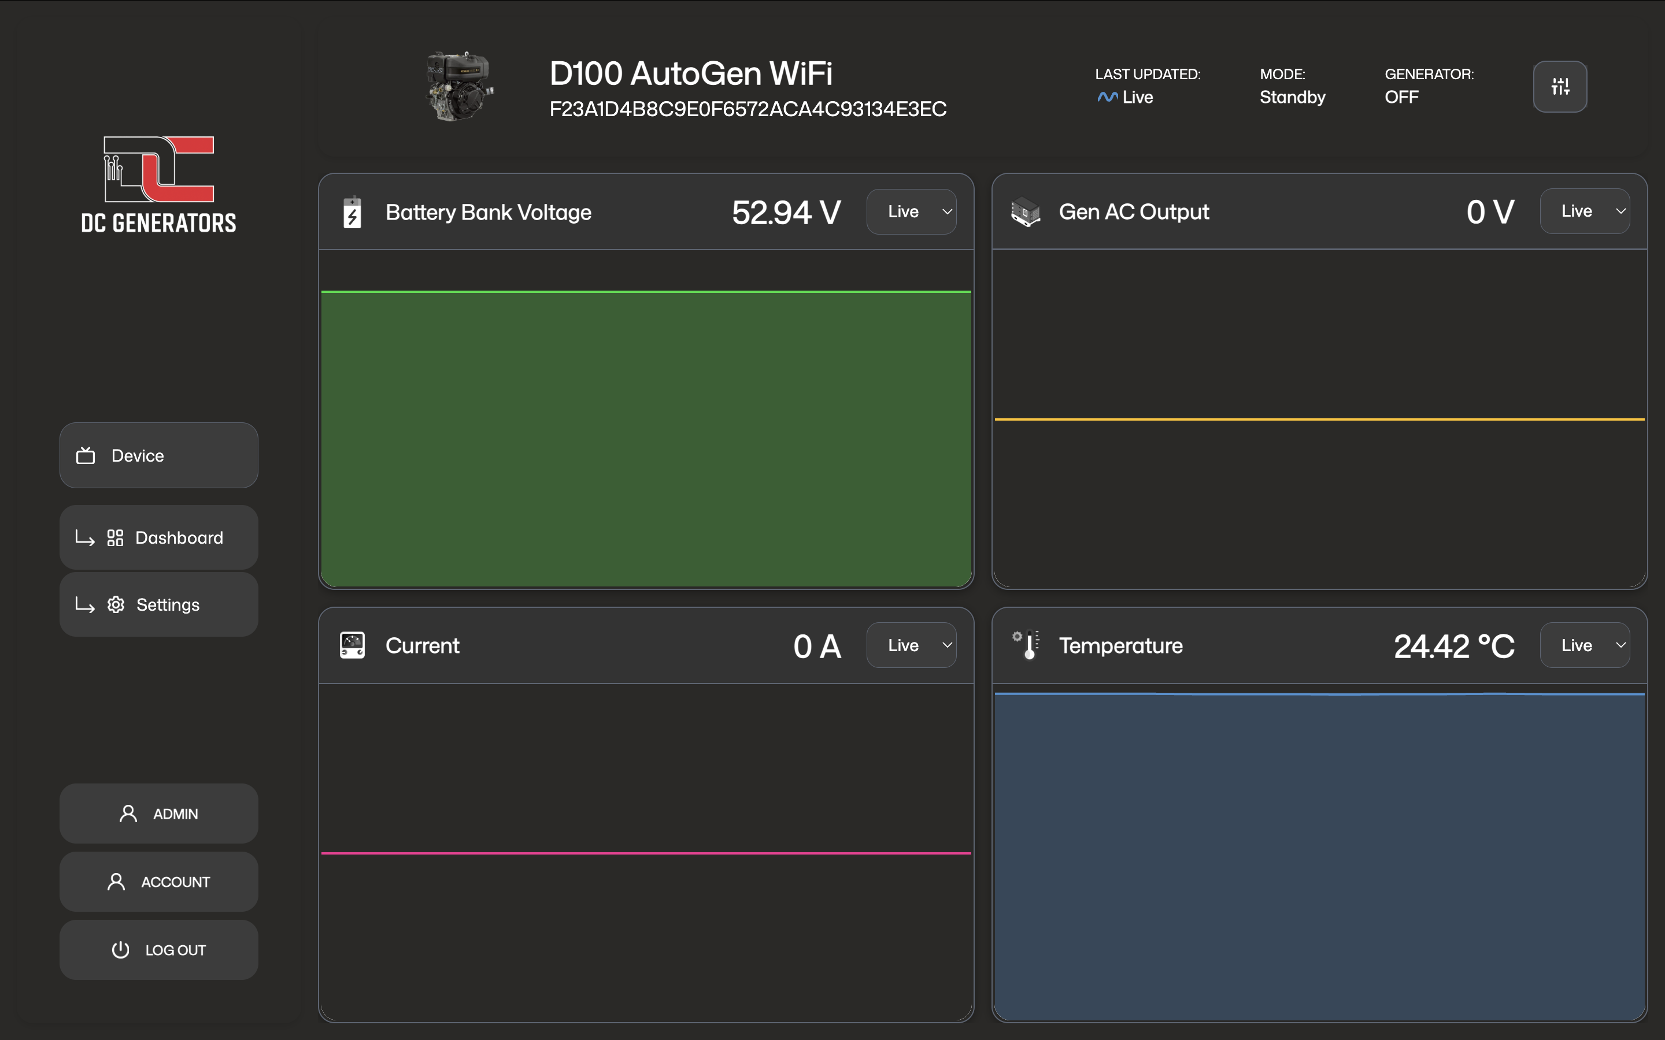Click the 52.94 V voltage reading
1665x1040 pixels.
tap(786, 213)
